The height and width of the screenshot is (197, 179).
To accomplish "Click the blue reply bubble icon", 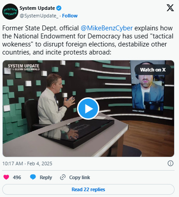I will pyautogui.click(x=33, y=177).
